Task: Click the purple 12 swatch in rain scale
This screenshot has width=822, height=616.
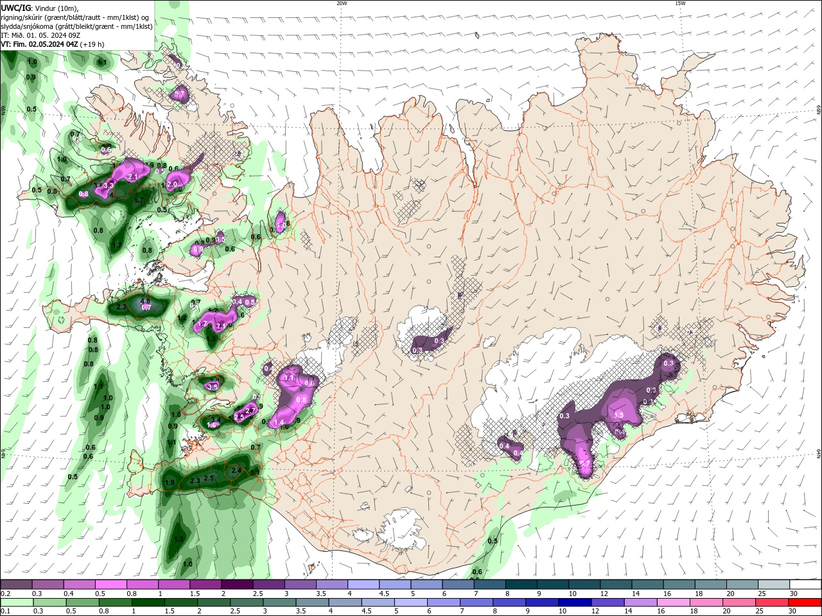Action: point(609,603)
